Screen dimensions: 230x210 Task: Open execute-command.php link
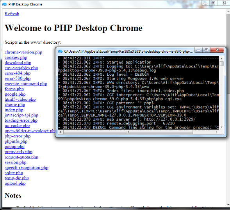tap(26, 84)
